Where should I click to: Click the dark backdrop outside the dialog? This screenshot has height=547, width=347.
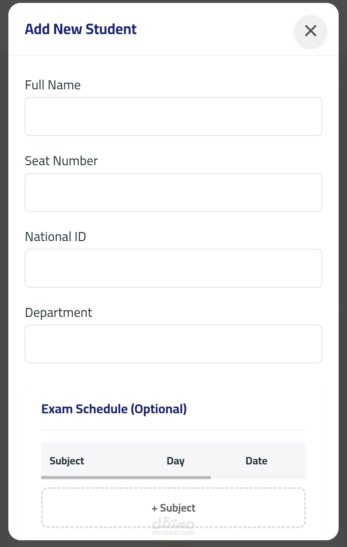pos(4,273)
